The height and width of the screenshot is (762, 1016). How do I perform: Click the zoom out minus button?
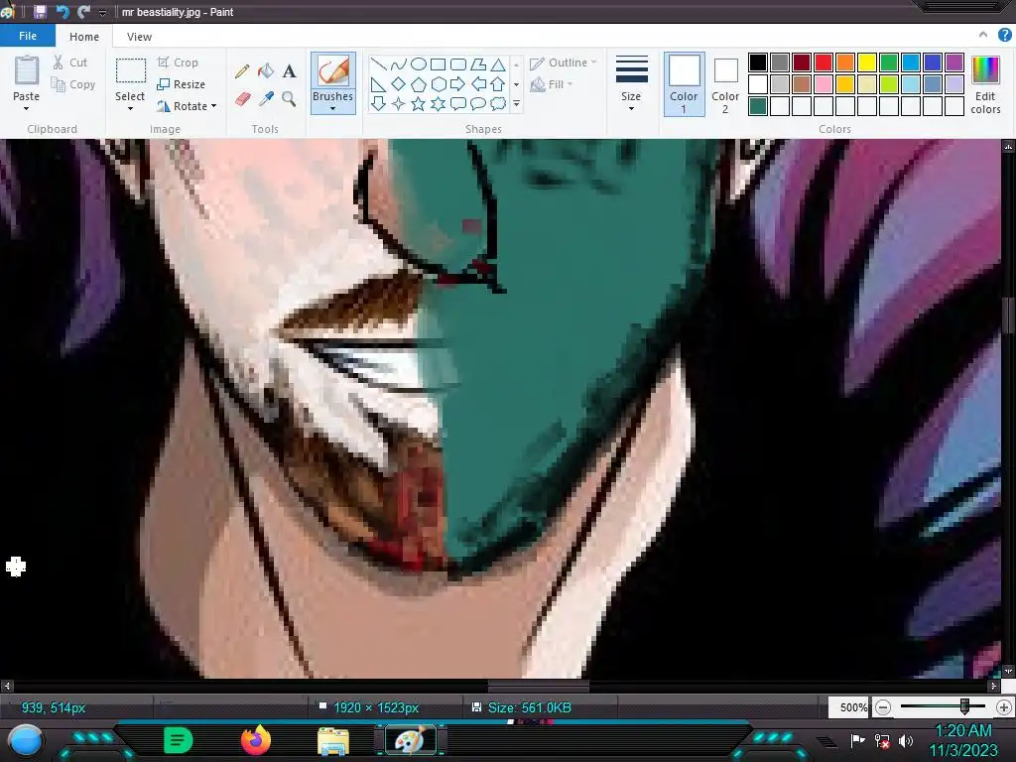882,706
